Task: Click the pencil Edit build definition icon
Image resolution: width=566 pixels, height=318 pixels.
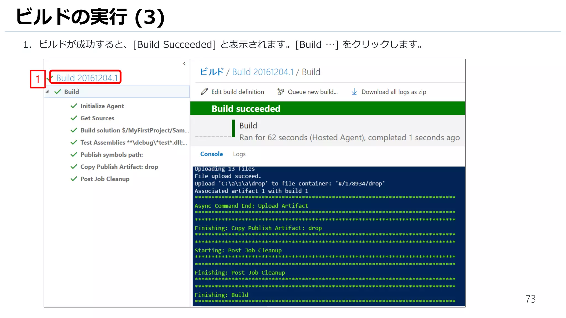Action: point(204,92)
